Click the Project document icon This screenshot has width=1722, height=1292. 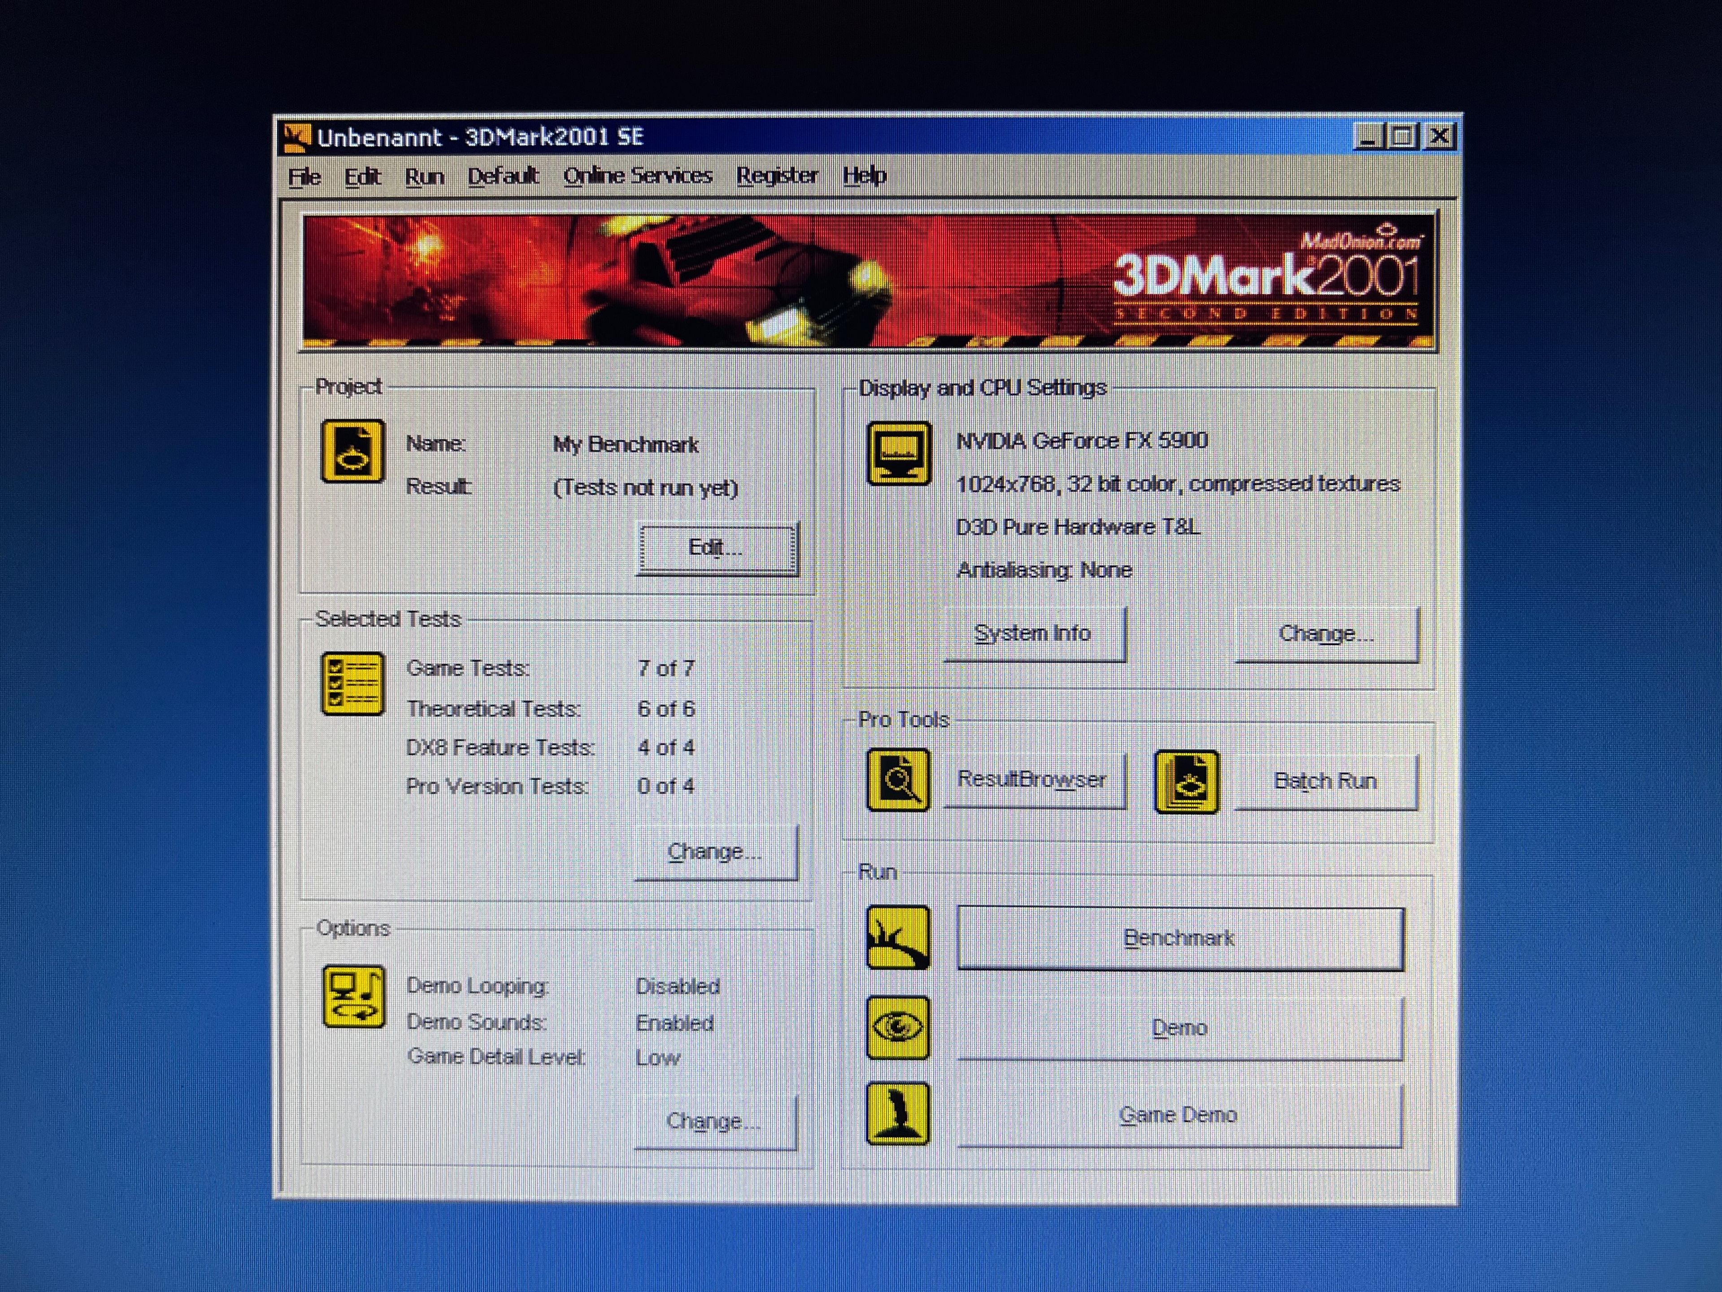[352, 452]
